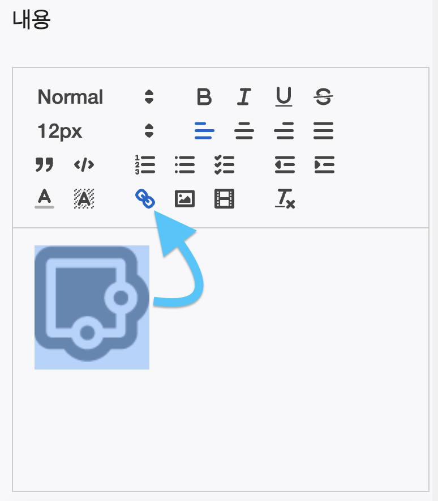Align text to the left
Image resolution: width=438 pixels, height=501 pixels.
click(x=204, y=131)
